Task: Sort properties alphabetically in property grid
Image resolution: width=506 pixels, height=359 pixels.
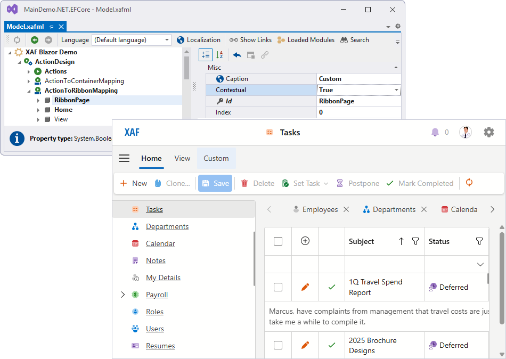Action: 219,55
